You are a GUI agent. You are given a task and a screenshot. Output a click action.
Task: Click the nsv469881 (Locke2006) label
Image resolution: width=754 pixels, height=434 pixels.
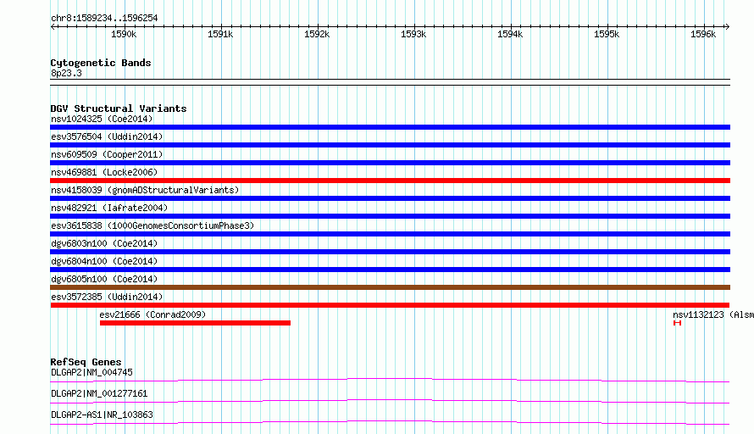(x=104, y=172)
